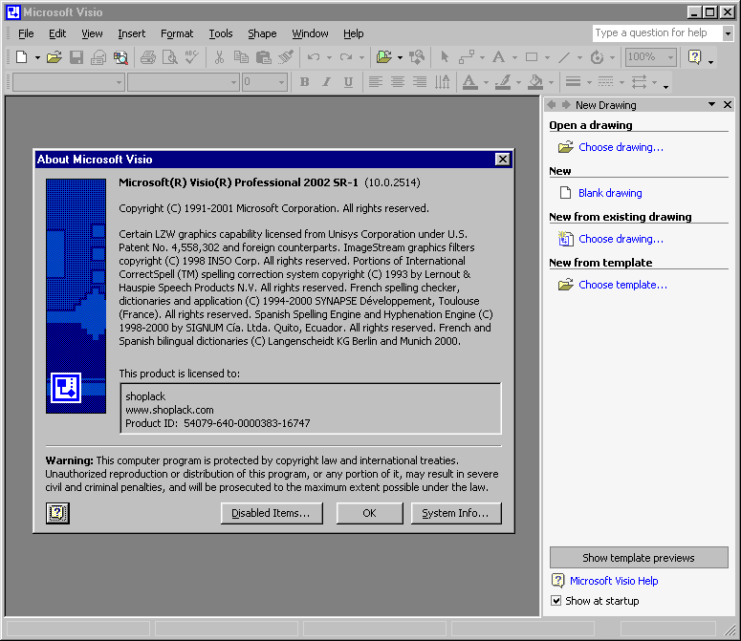Click the toolbar Help question mark icon

[x=695, y=57]
